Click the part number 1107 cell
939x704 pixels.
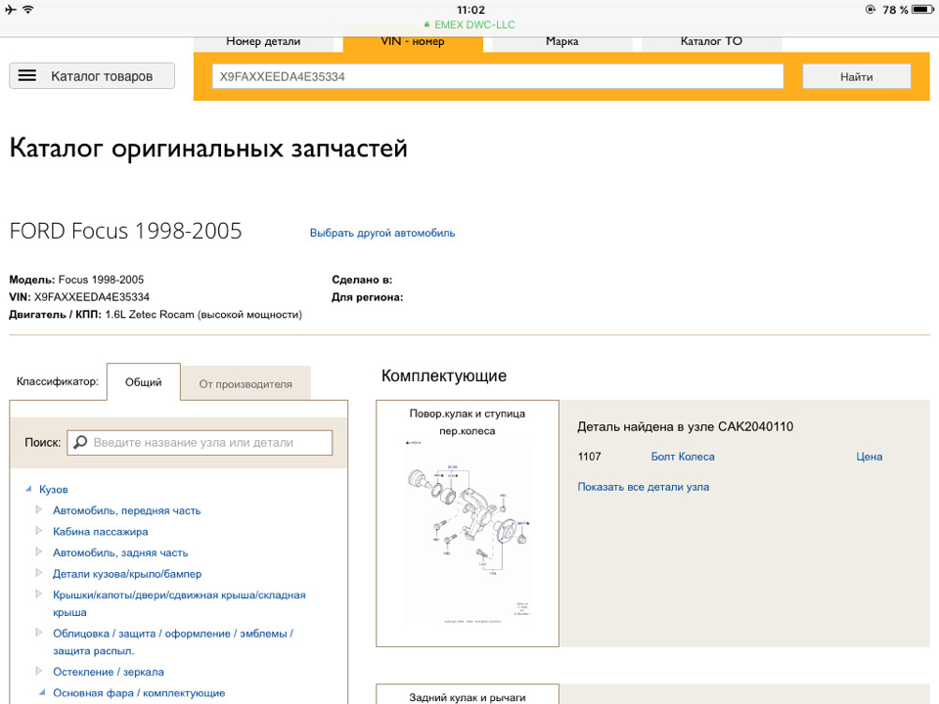click(589, 457)
